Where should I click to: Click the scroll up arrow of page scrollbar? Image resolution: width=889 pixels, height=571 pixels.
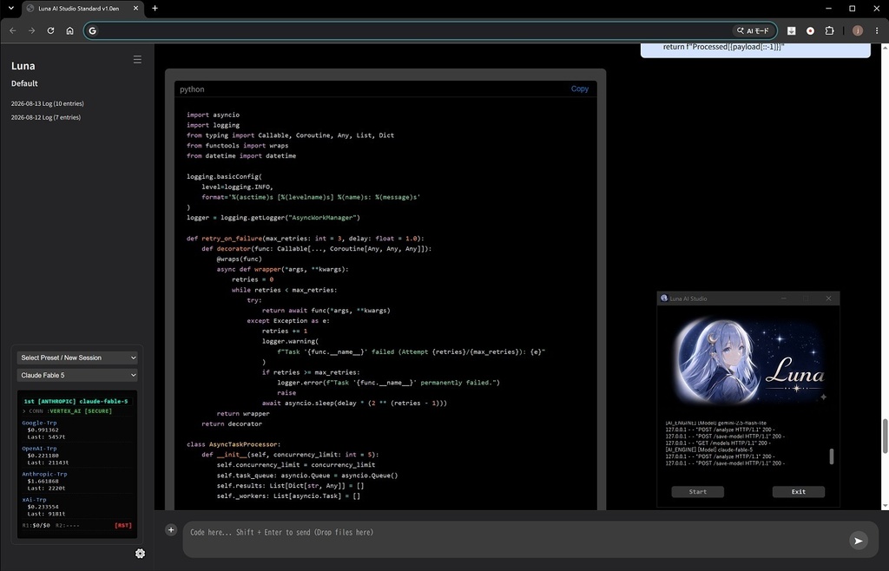coord(884,48)
